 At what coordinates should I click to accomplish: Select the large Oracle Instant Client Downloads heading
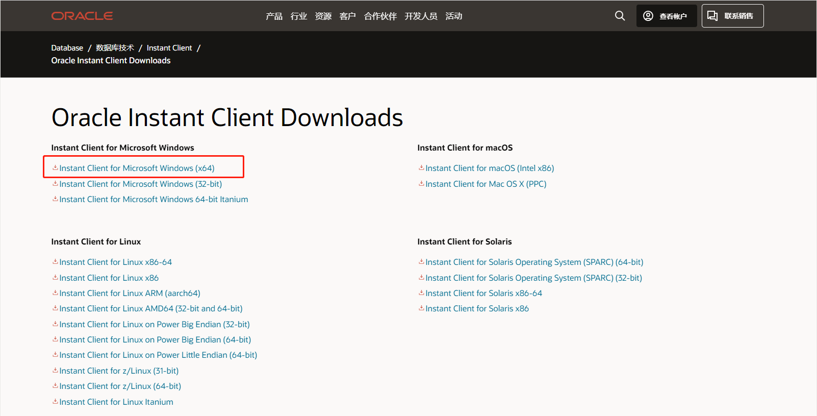tap(227, 118)
